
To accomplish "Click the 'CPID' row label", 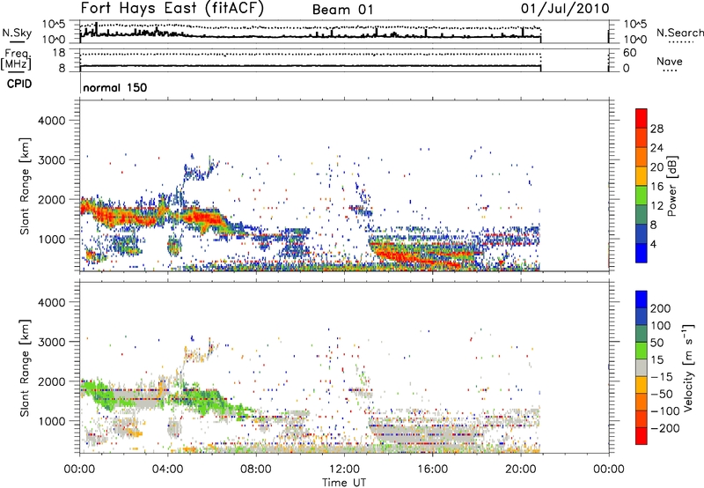I will [x=19, y=84].
